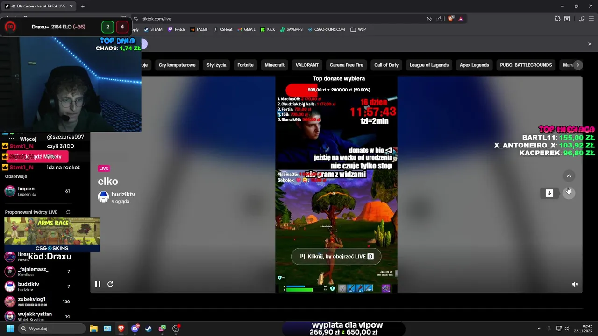Open the GMAIL bookmark

(246, 29)
